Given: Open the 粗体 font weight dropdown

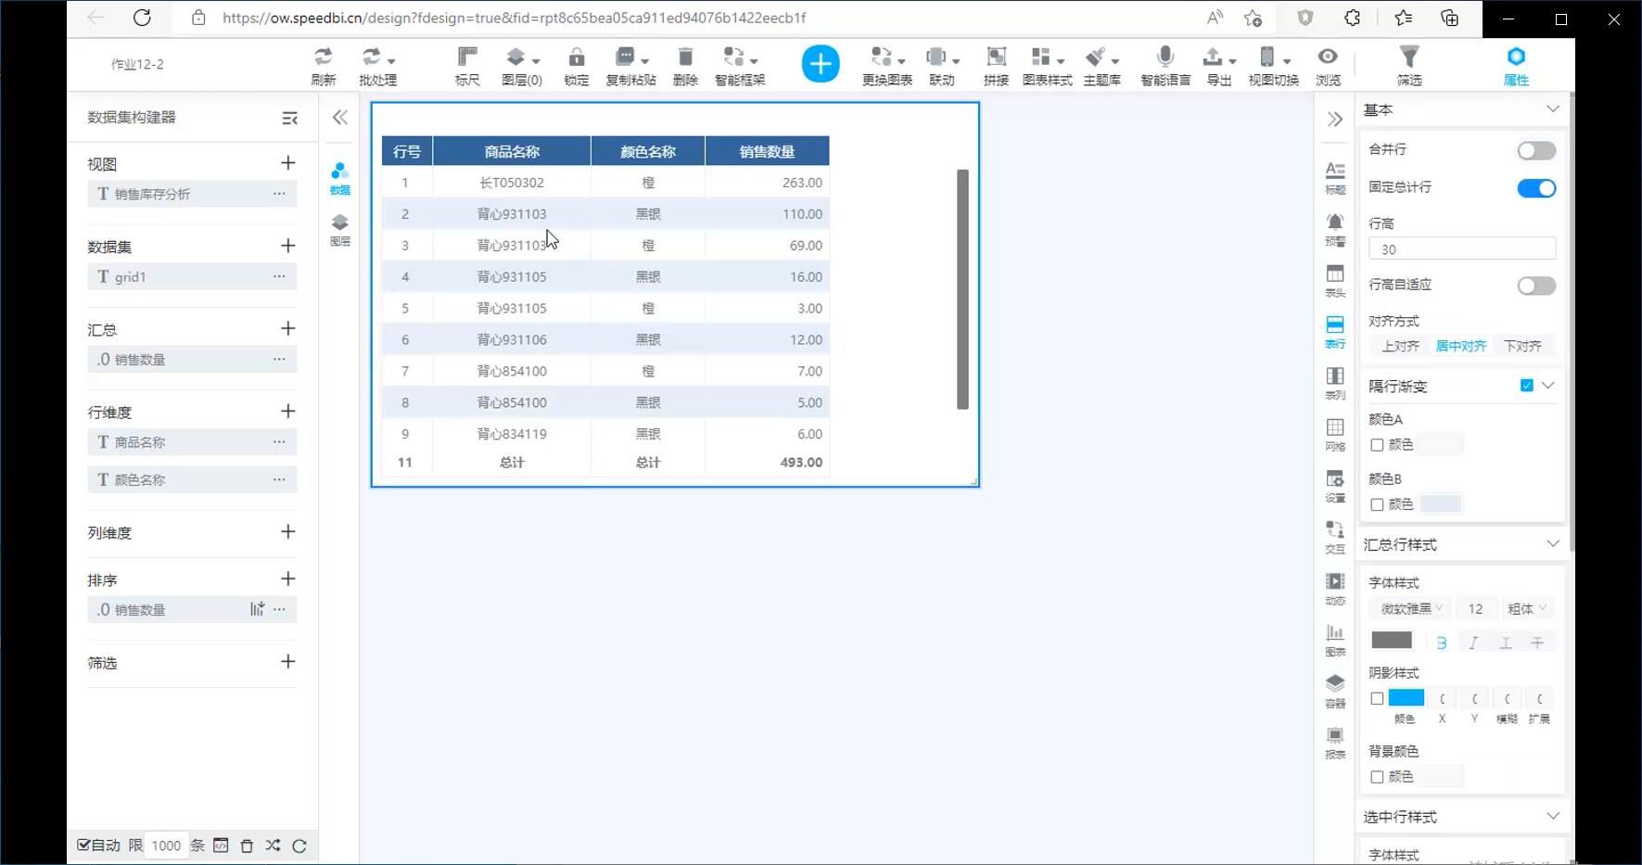Looking at the screenshot, I should [x=1526, y=609].
